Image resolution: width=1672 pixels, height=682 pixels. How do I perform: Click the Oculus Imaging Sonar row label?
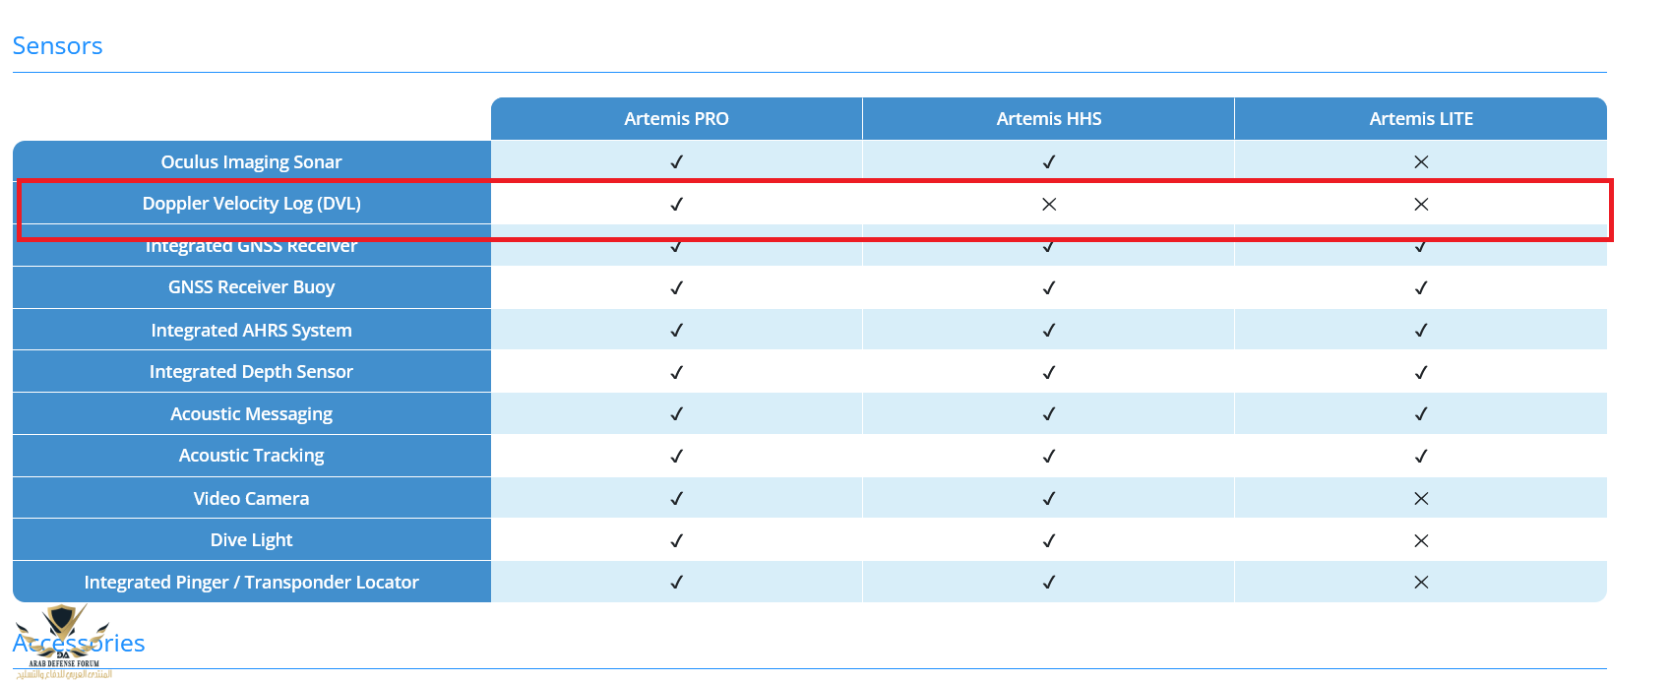tap(251, 162)
